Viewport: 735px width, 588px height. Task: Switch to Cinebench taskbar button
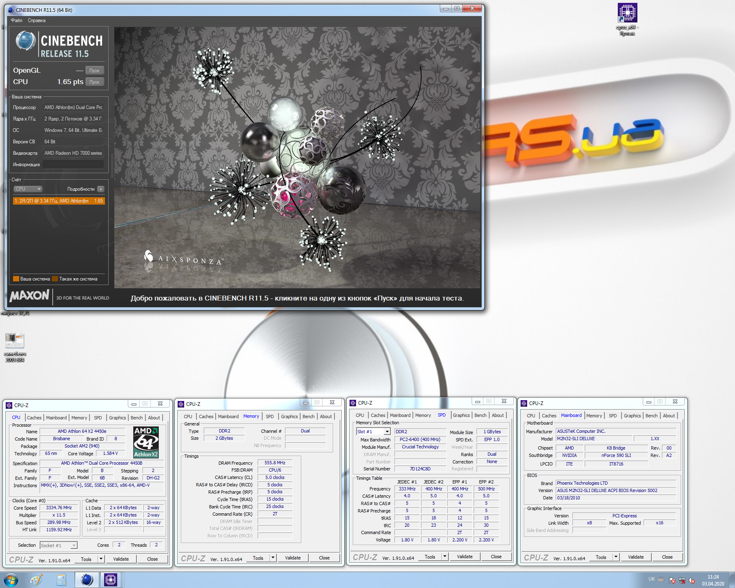click(87, 580)
